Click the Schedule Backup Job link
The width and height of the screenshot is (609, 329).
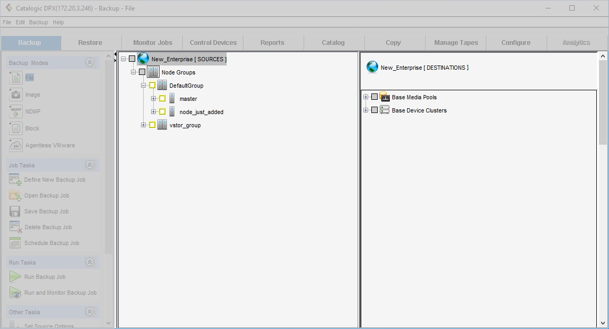(x=52, y=243)
